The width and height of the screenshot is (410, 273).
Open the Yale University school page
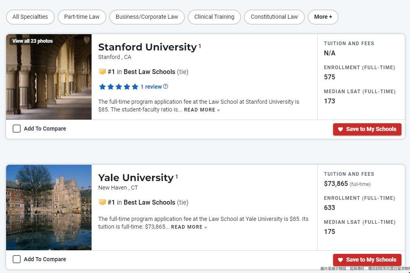click(136, 177)
